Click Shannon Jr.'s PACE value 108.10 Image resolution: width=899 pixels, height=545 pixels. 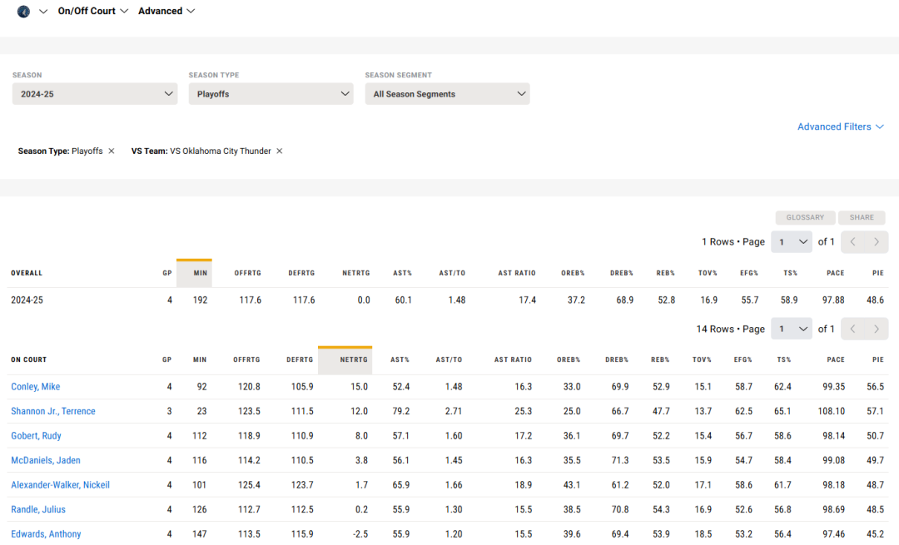832,412
